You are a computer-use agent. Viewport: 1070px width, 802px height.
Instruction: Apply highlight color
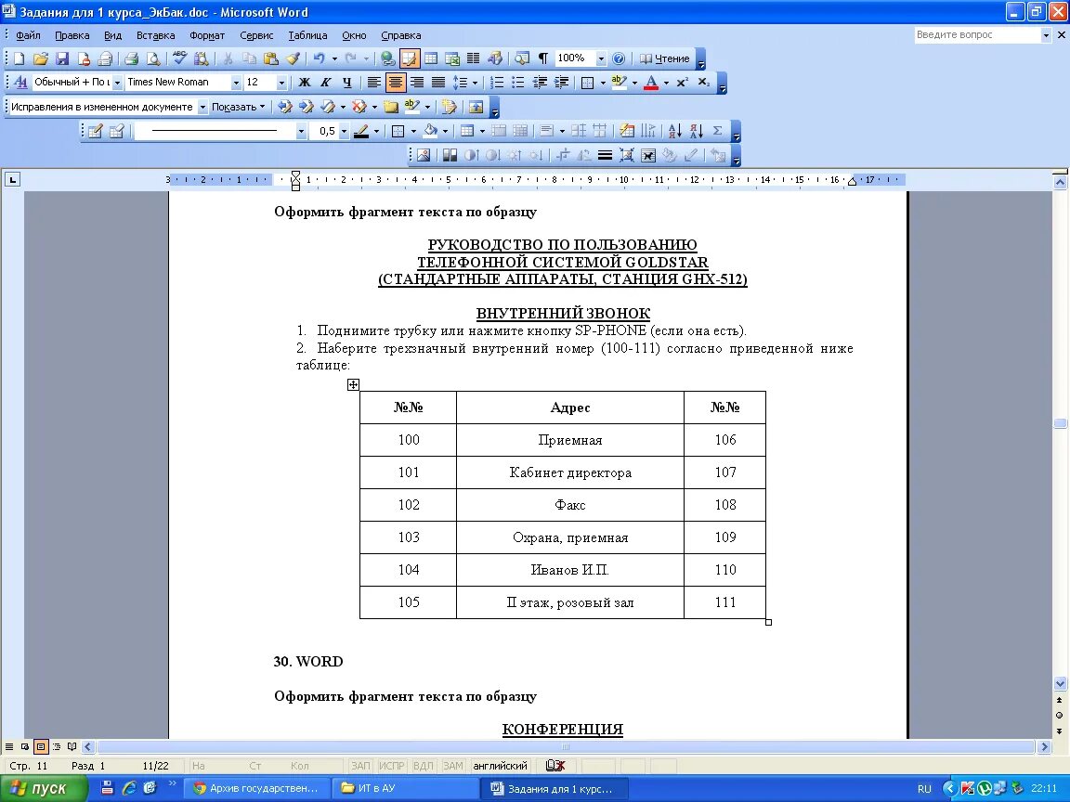[x=619, y=83]
